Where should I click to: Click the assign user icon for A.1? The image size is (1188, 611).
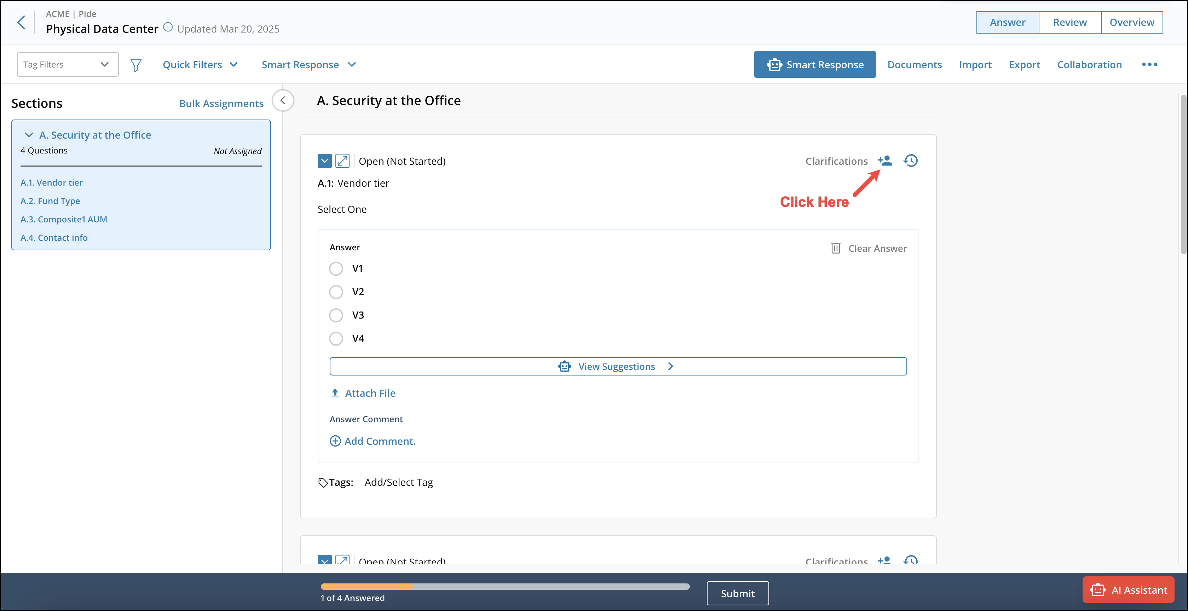coord(885,161)
